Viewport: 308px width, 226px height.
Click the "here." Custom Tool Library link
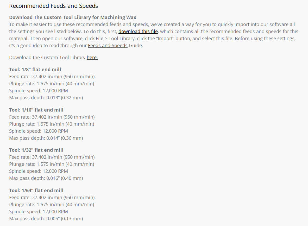tap(92, 57)
